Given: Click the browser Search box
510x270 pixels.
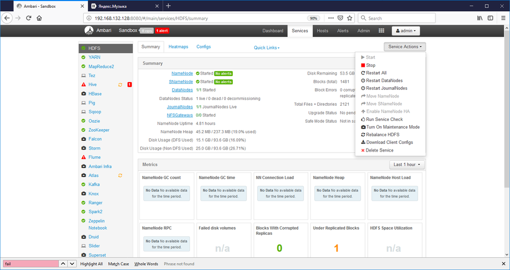Looking at the screenshot, I should click(x=397, y=18).
